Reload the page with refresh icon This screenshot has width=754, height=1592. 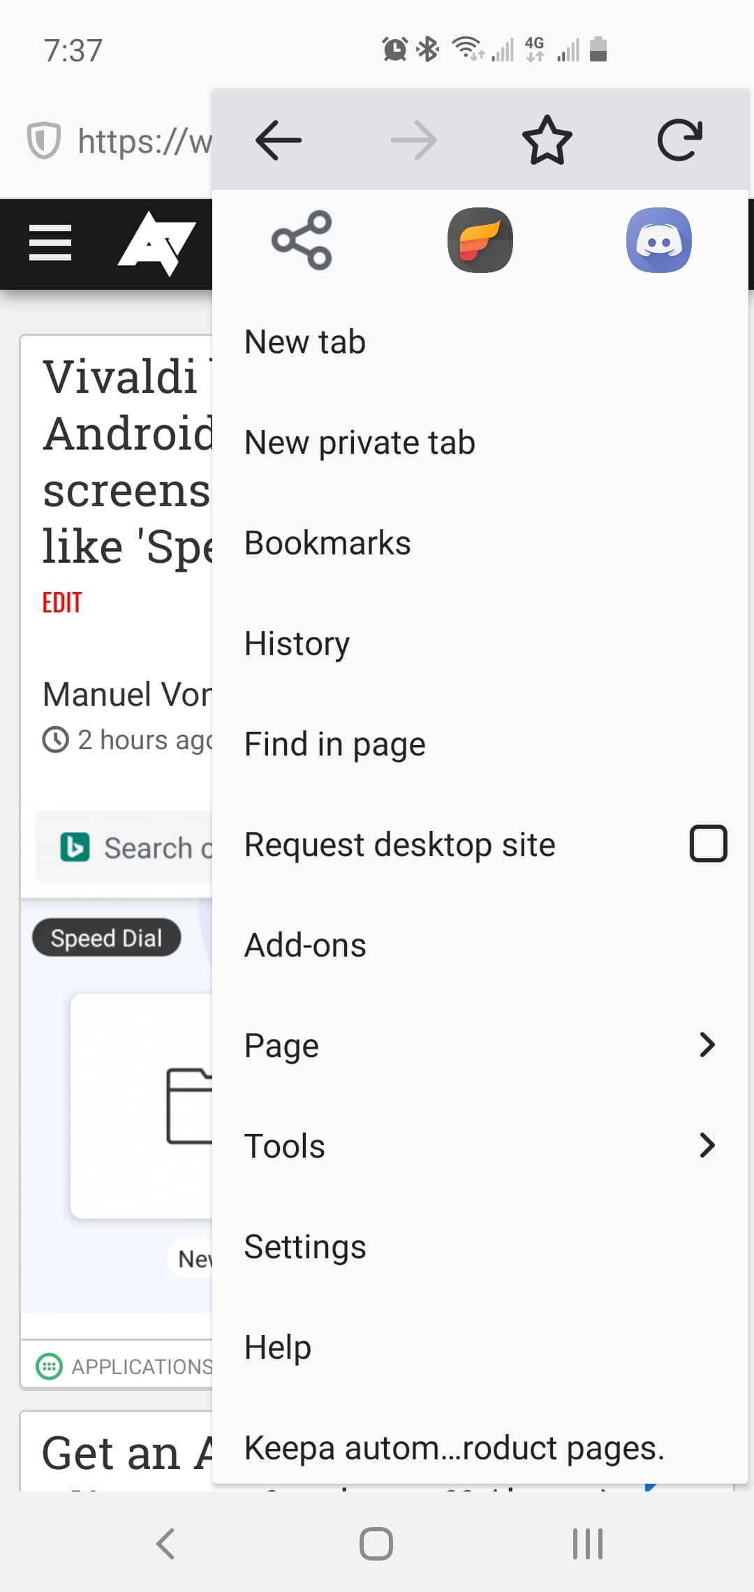click(x=680, y=140)
